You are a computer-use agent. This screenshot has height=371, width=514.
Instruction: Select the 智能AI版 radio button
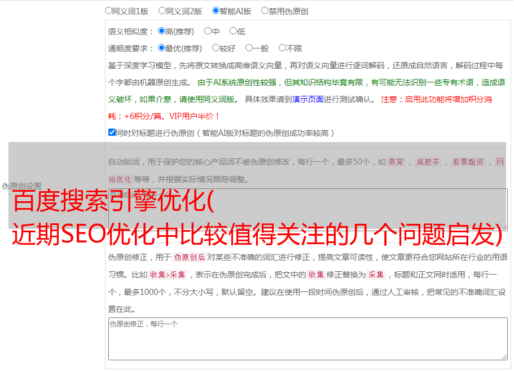coord(216,11)
